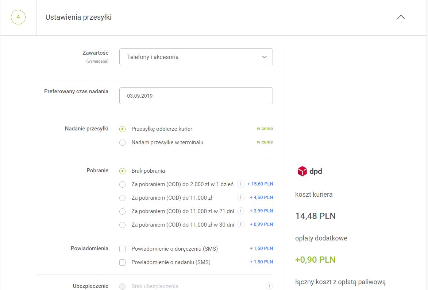Viewport: 428px width, 290px height.
Task: Click info icon beside COD do 11.000 zł
Action: point(240,197)
